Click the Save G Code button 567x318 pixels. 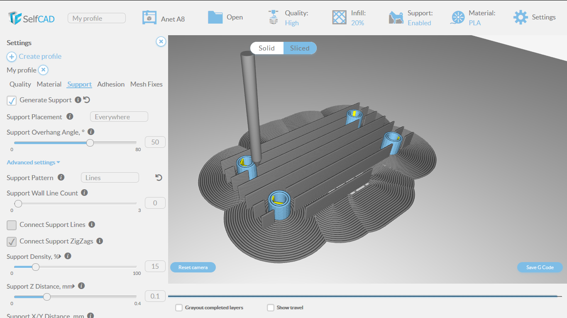point(540,267)
